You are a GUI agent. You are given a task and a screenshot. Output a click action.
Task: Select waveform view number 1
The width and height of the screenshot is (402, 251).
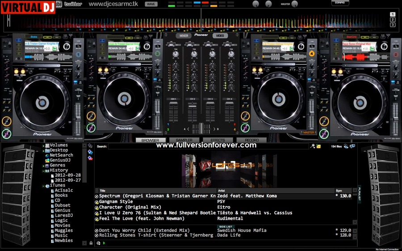tap(393, 14)
